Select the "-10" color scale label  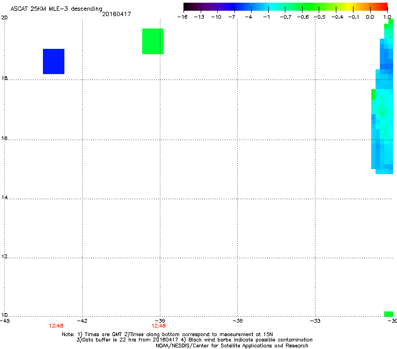point(216,17)
